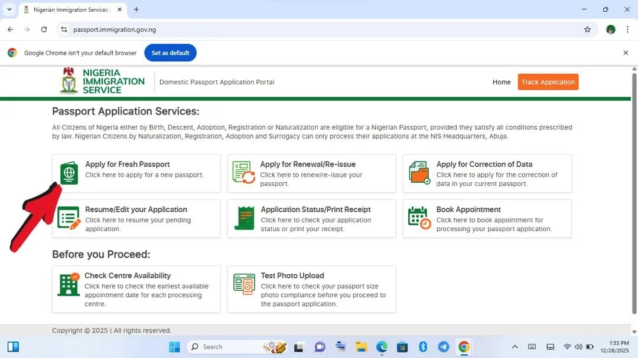Click the Resume/Edit your Application icon
Viewport: 638px width, 358px height.
point(69,218)
